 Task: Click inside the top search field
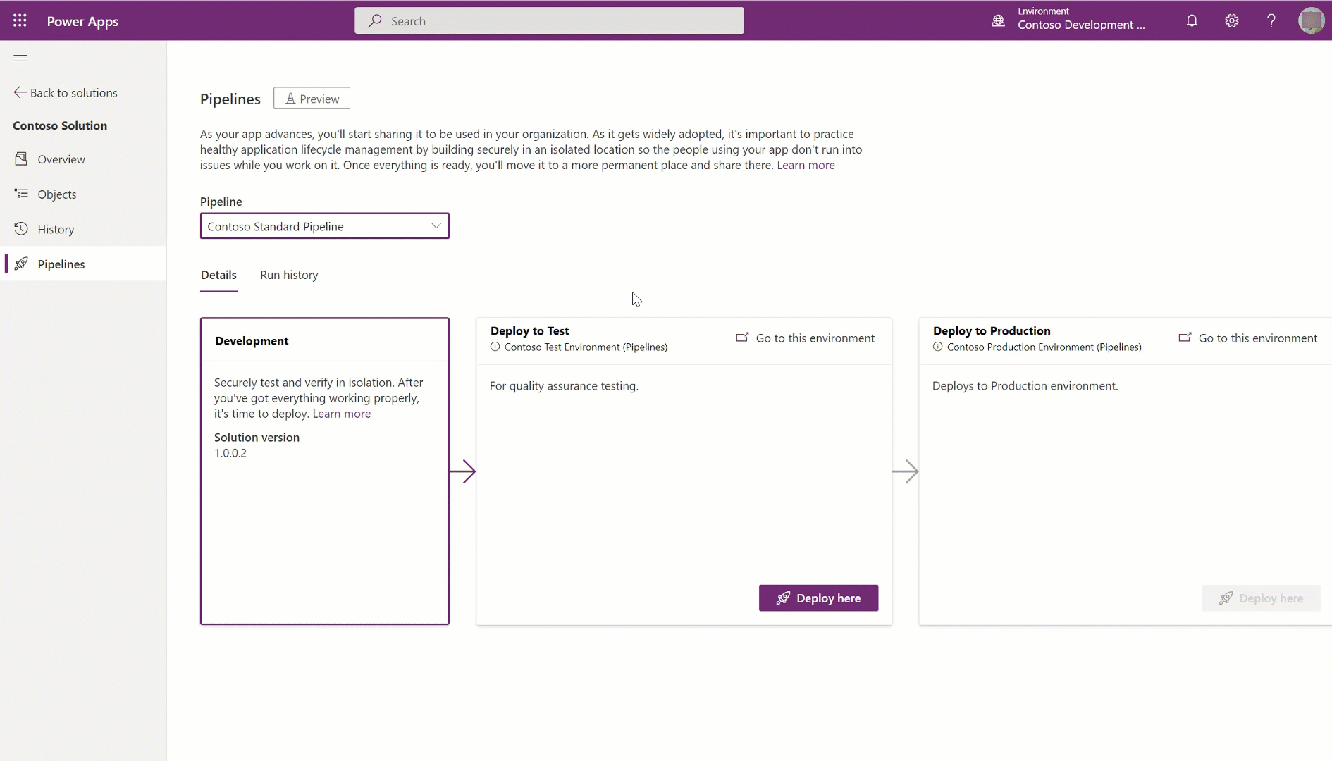click(x=549, y=20)
